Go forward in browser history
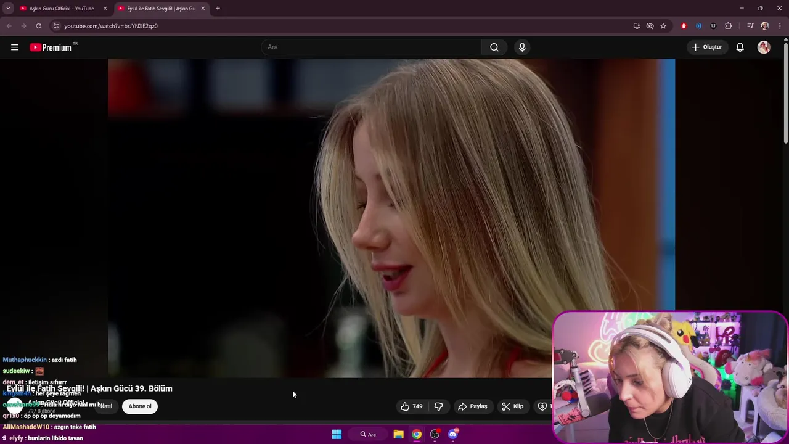The image size is (789, 444). (23, 26)
